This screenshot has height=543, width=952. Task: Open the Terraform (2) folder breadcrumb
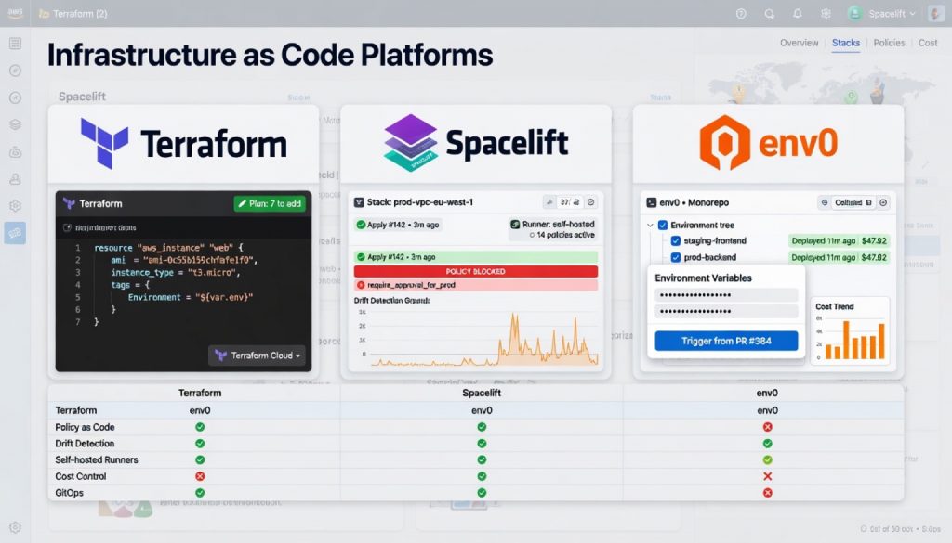coord(73,13)
